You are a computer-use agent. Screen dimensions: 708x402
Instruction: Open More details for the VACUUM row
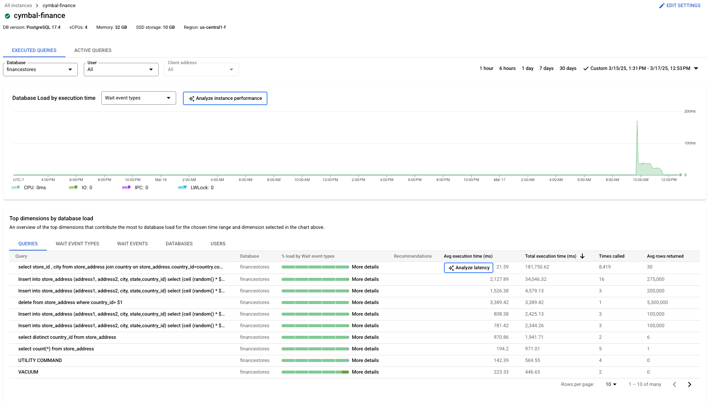coord(365,372)
